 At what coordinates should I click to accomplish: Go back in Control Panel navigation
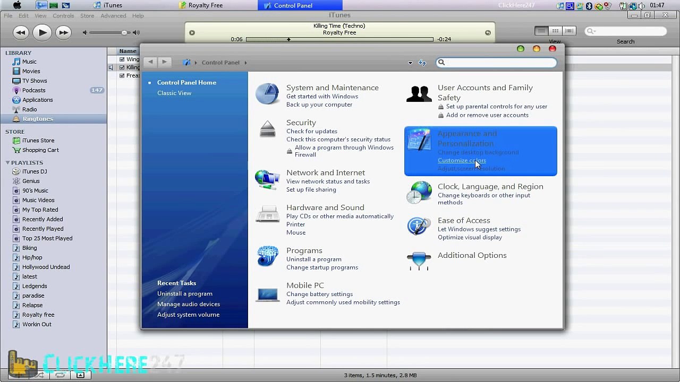click(150, 62)
